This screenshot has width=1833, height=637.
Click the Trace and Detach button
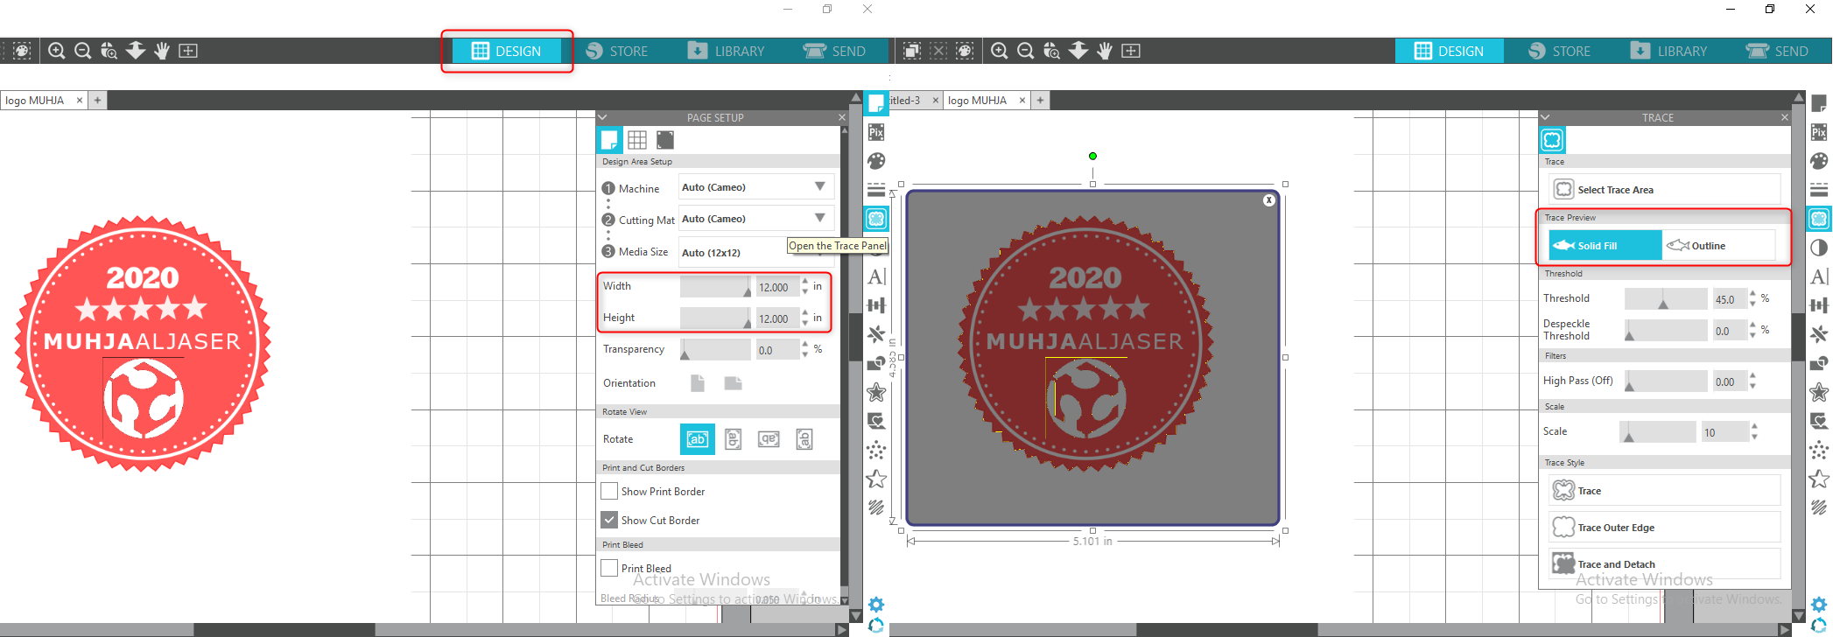coord(1664,564)
